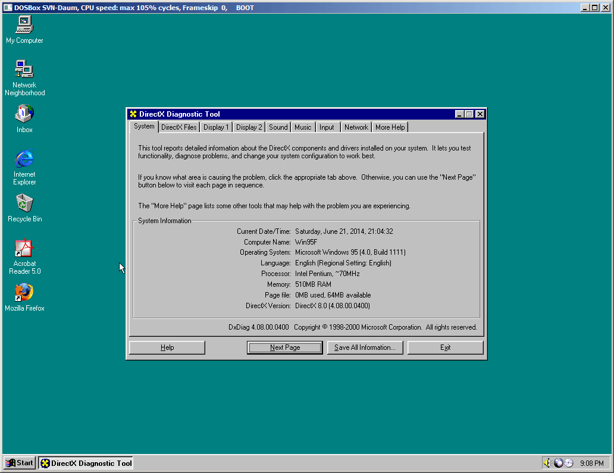614x473 pixels.
Task: Open the Display 2 tab
Action: (249, 127)
